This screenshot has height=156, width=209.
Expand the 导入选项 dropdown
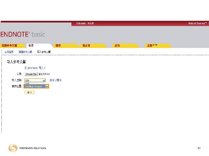[x=35, y=80]
